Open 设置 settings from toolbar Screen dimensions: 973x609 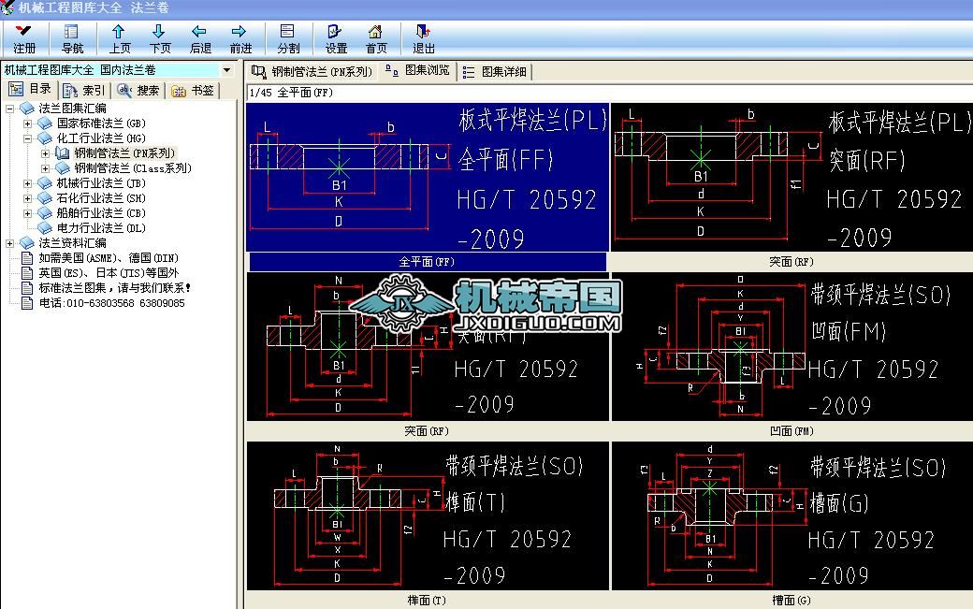pyautogui.click(x=336, y=38)
